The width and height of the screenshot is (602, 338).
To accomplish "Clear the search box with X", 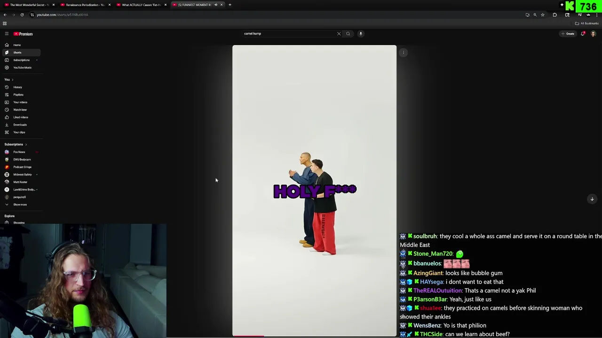I will 339,34.
